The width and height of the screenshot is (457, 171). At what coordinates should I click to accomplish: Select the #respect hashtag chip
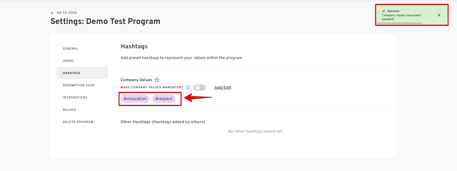click(x=164, y=99)
